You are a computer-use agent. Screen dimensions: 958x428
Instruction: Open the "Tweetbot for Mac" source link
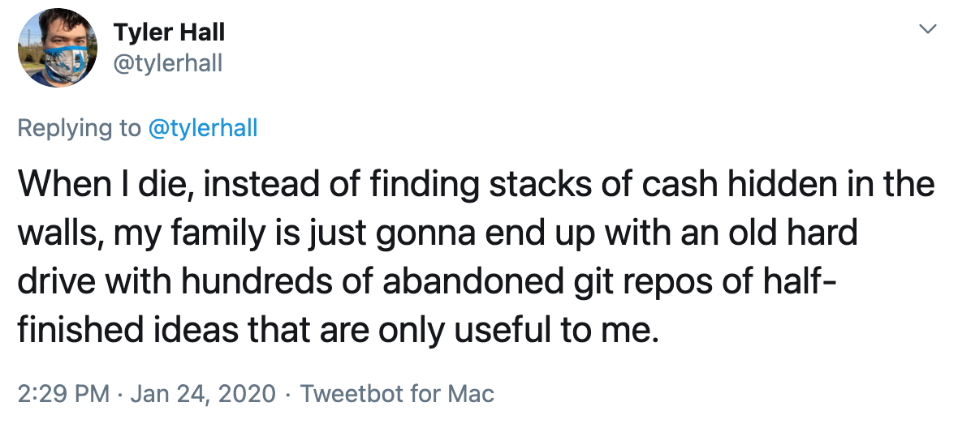pyautogui.click(x=397, y=395)
